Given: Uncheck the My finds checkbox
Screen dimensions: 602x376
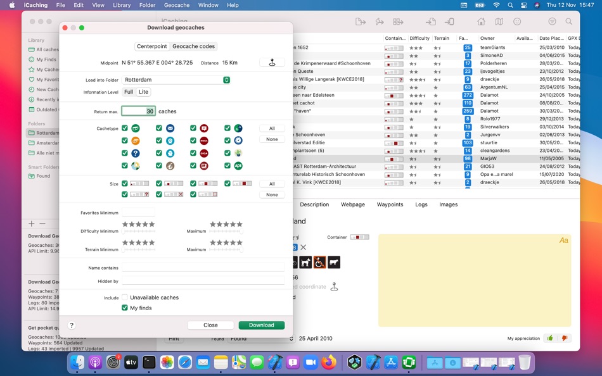Looking at the screenshot, I should (124, 308).
